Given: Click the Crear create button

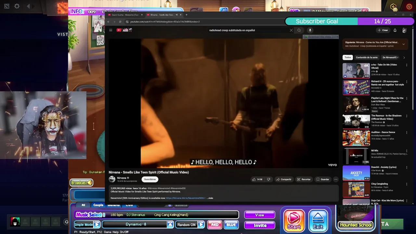Looking at the screenshot, I should [383, 30].
